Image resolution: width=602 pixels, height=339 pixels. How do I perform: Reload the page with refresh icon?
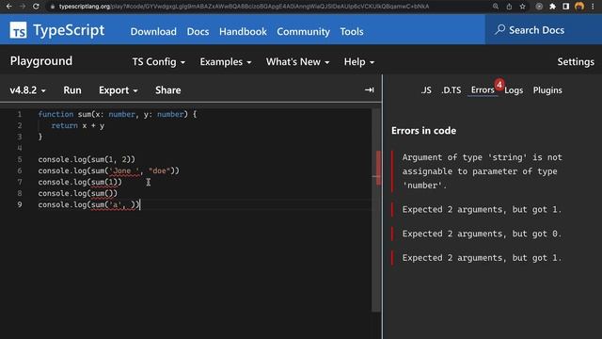36,7
